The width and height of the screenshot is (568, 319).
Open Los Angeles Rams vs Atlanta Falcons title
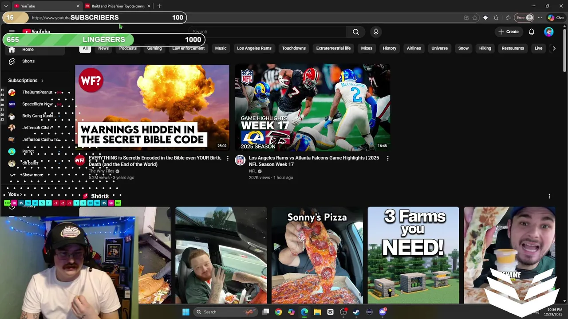[314, 161]
